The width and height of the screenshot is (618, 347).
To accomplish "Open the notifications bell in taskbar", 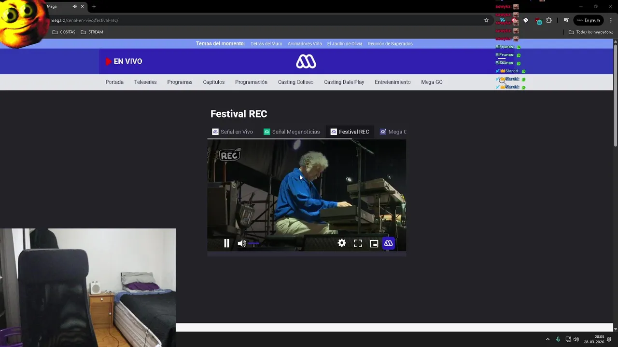I will [x=609, y=339].
